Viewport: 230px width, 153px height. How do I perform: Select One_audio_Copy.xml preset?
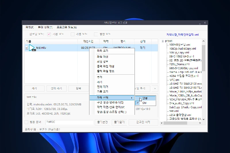182,103
